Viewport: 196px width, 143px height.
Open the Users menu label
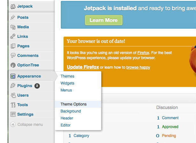pyautogui.click(x=23, y=95)
